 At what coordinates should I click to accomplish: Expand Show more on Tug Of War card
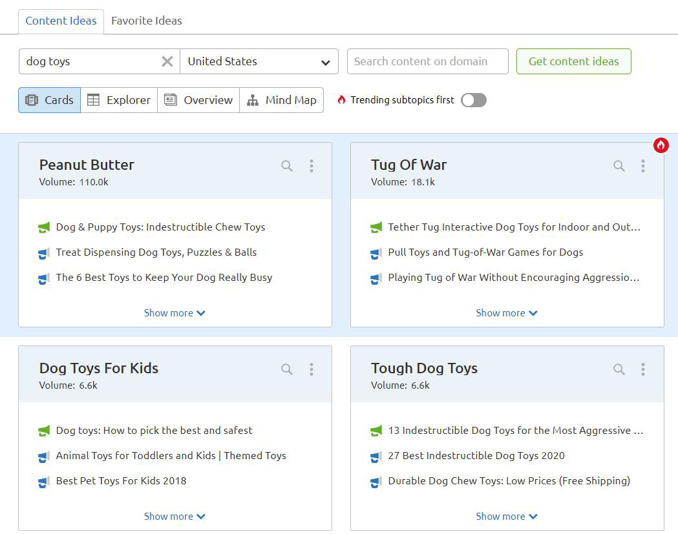[507, 313]
